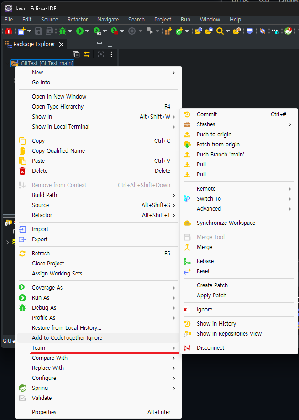
Task: Open the dropdown arrow next to New button
Action: [x=29, y=31]
